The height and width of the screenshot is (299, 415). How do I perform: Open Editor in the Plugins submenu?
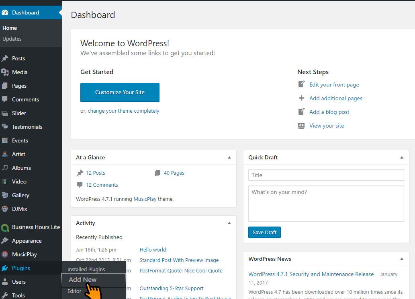pos(74,291)
